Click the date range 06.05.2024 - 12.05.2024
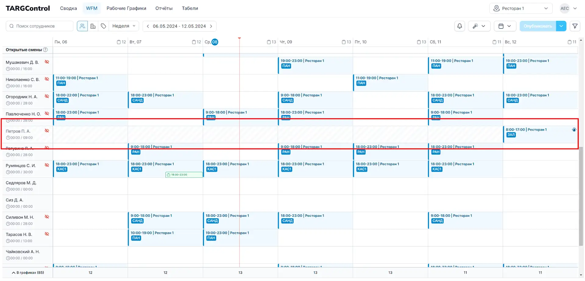This screenshot has height=281, width=585. 179,26
